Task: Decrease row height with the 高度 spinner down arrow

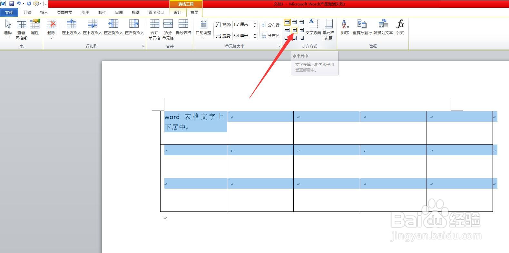Action: tap(255, 26)
